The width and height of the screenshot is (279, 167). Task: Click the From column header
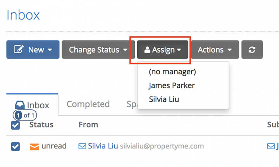tap(88, 124)
